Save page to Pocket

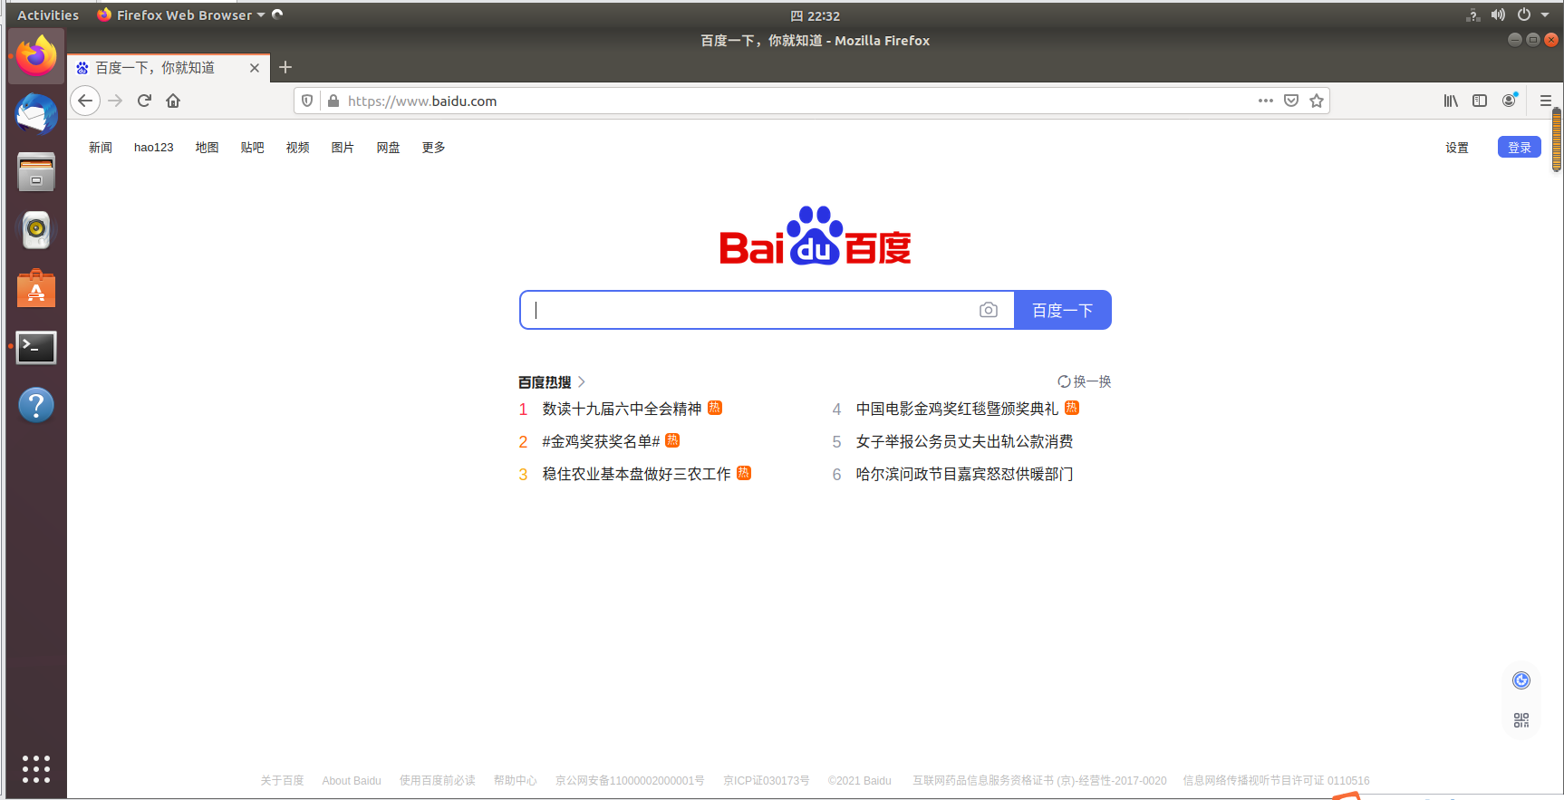(1291, 101)
